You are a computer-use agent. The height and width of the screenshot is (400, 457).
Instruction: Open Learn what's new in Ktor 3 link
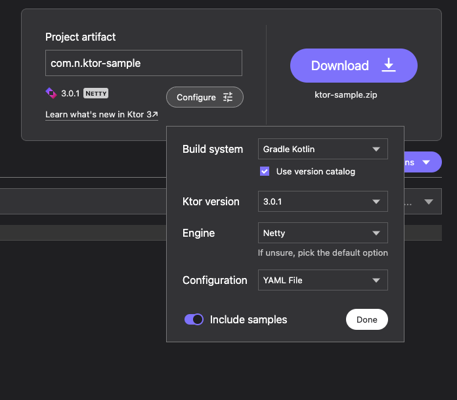(x=101, y=114)
